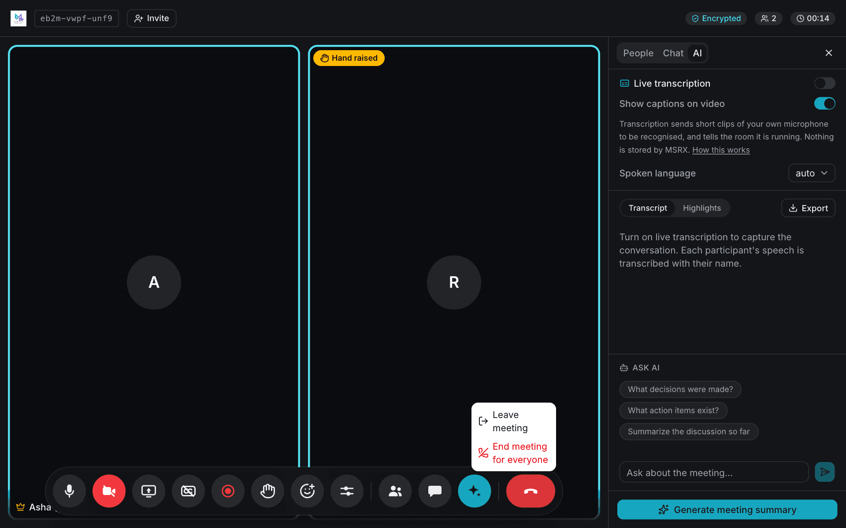Viewport: 846px width, 528px height.
Task: Focus the Ask about the meeting field
Action: [x=714, y=472]
